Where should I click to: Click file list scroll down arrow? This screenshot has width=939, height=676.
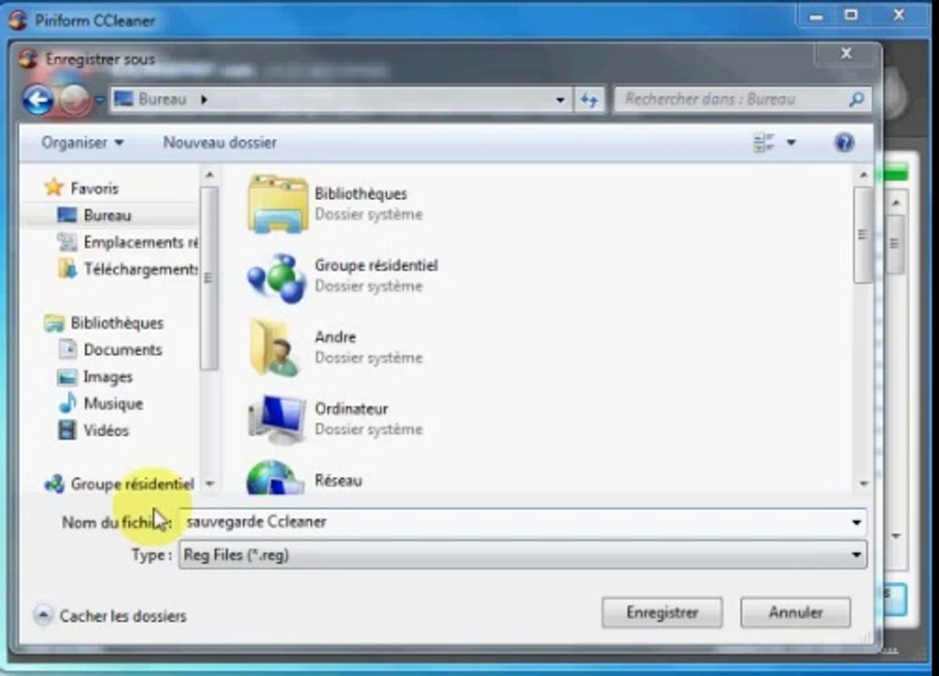tap(863, 484)
